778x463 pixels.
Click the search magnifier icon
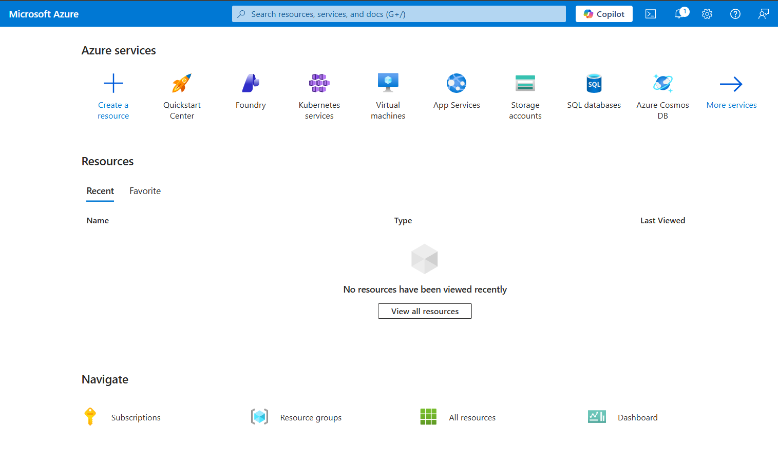(x=241, y=14)
